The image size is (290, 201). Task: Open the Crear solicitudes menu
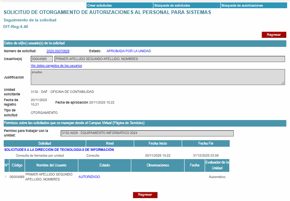[99, 5]
